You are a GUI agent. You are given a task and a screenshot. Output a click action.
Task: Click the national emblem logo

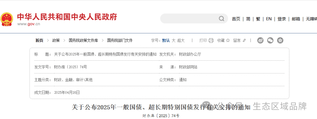[x=7, y=19]
